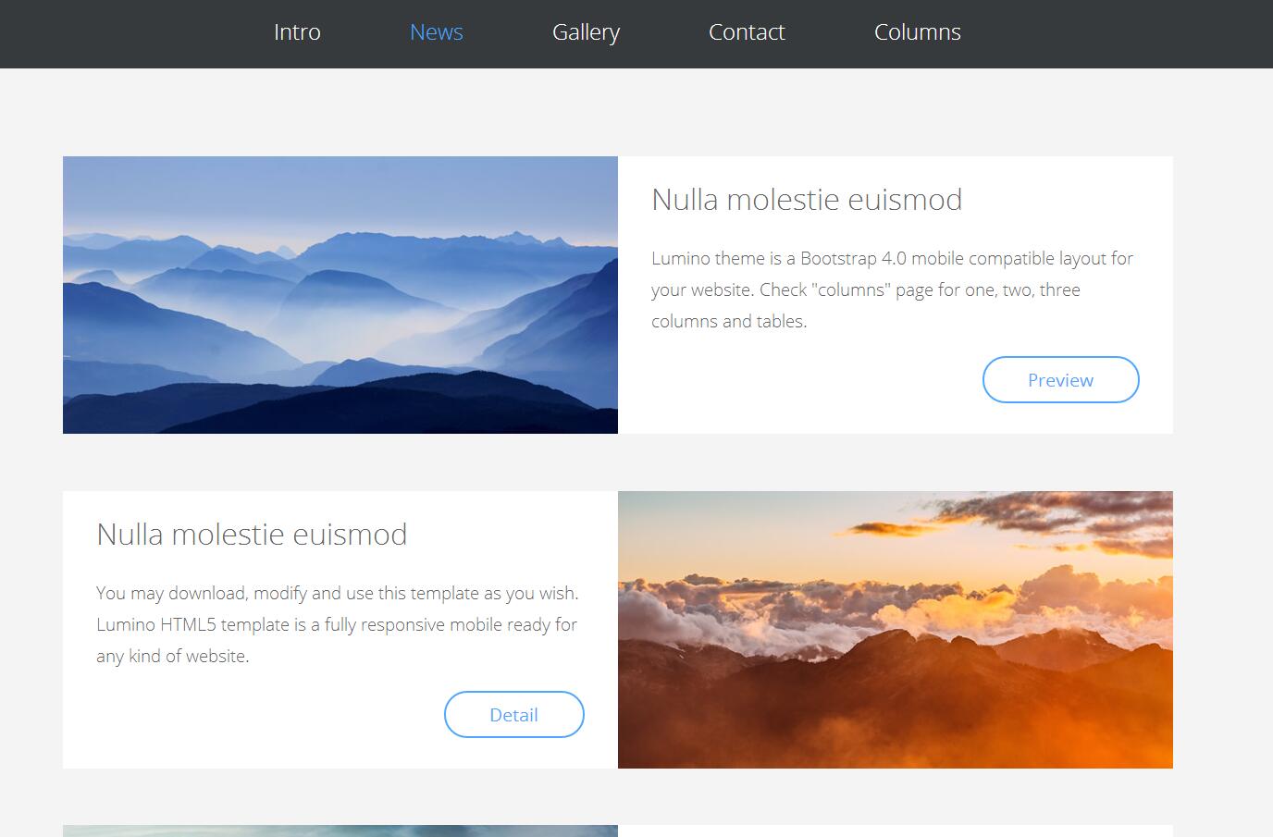The width and height of the screenshot is (1273, 837).
Task: Click the Nulla molestie euismod heading above Detail button
Action: 252,535
